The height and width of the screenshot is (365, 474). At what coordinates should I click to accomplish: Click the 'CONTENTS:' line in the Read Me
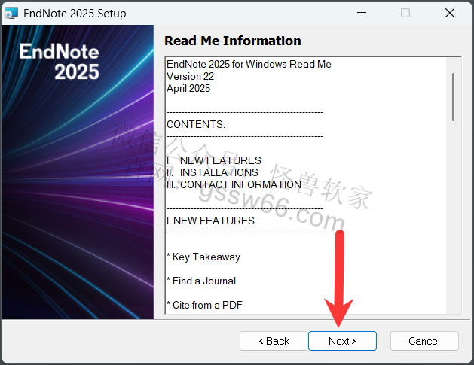[195, 124]
